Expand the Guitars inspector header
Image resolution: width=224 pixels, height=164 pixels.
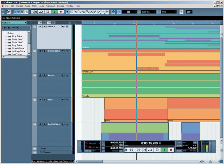(x=14, y=23)
